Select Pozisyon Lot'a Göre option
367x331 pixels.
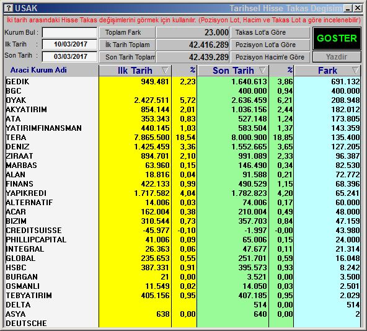(x=270, y=45)
